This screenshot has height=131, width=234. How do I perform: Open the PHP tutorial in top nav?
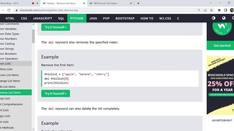[x=106, y=18]
